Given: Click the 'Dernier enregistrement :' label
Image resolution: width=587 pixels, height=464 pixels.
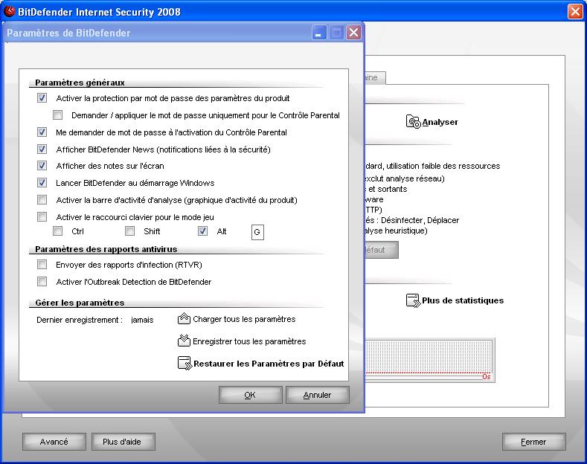Looking at the screenshot, I should point(80,320).
